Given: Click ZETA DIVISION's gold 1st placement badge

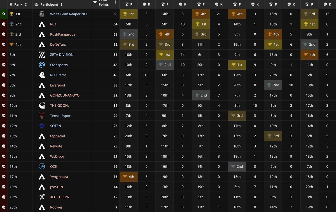Looking at the screenshot, I should 165,55.
